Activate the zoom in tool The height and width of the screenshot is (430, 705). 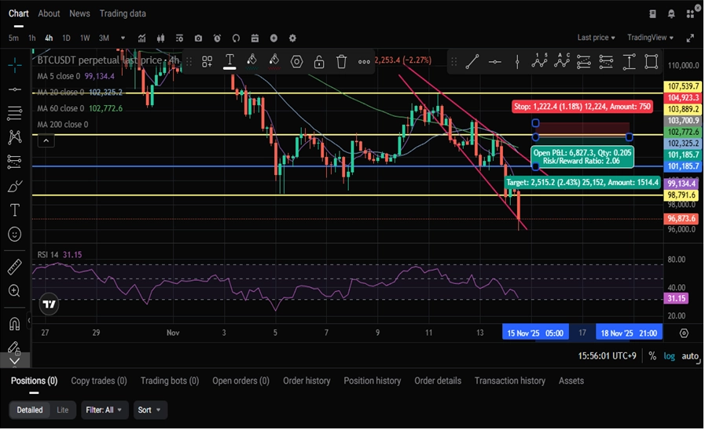click(x=14, y=291)
